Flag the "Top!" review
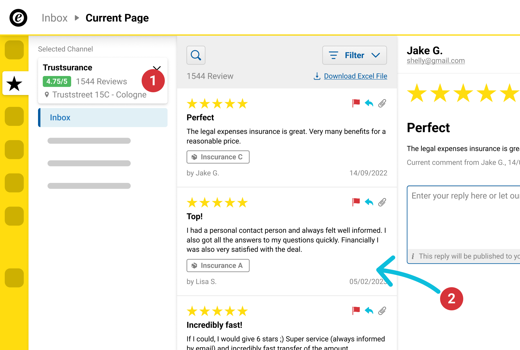 click(356, 202)
